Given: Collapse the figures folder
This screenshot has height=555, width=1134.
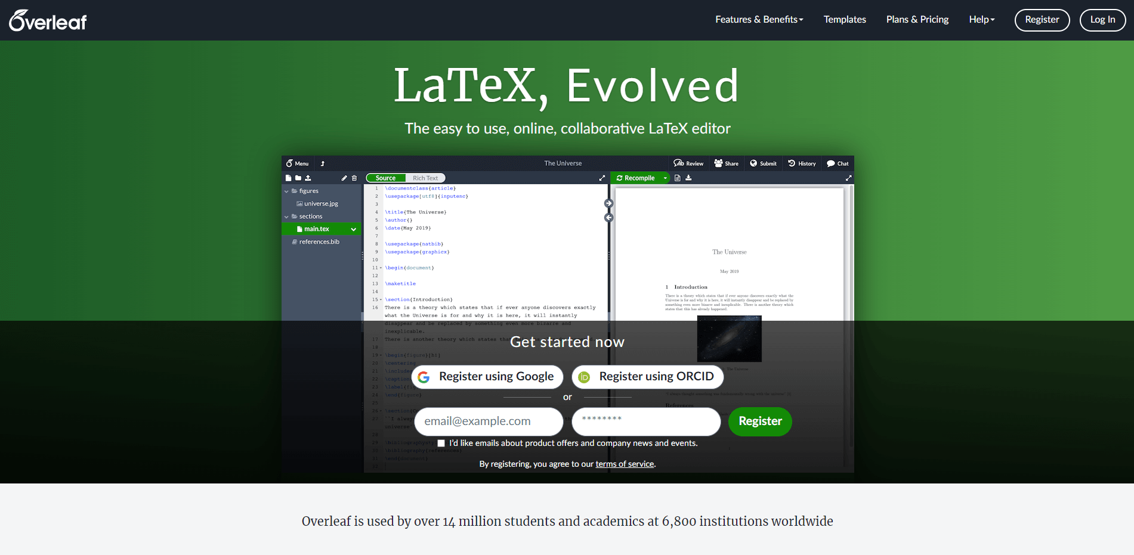Looking at the screenshot, I should [x=286, y=191].
